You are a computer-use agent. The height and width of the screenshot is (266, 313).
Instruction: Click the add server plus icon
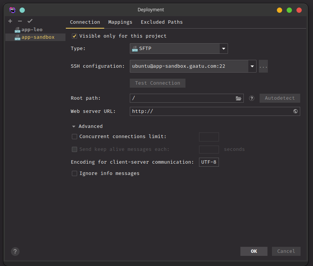point(10,21)
